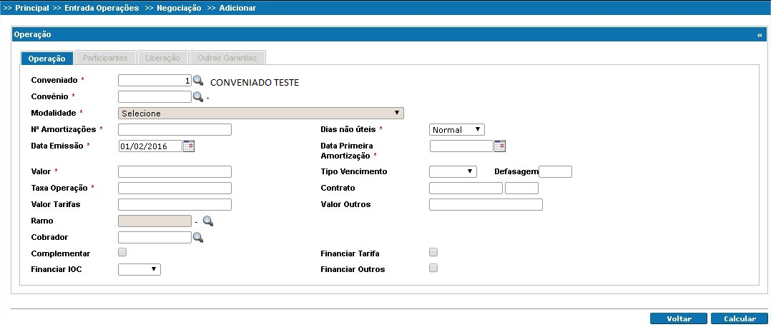
Task: Switch to the Participantes tab
Action: [105, 58]
